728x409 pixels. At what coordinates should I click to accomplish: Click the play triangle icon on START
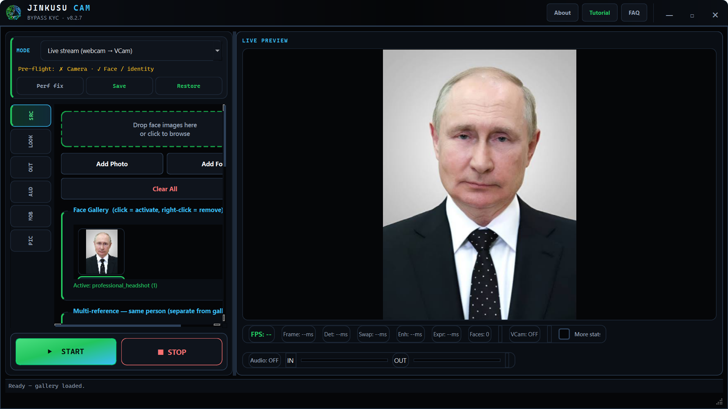(x=50, y=352)
